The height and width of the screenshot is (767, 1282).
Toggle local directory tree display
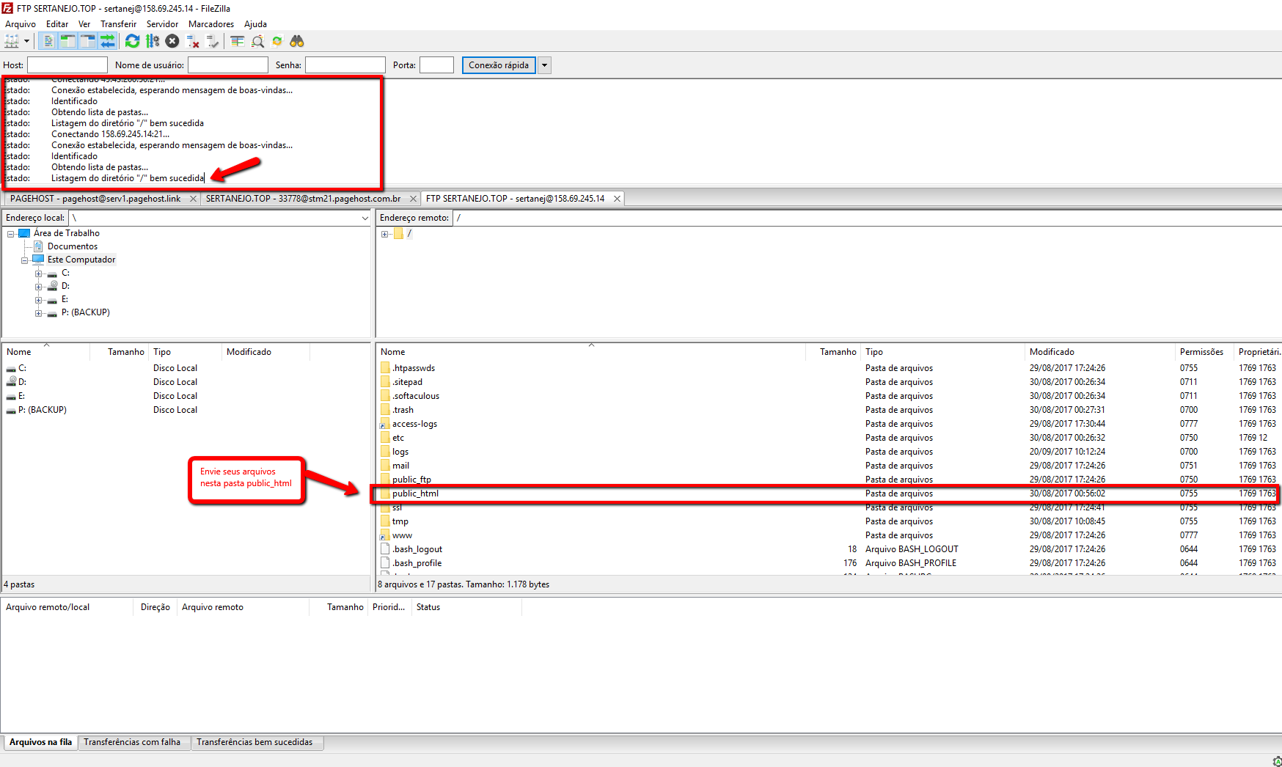tap(68, 41)
